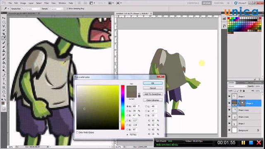Click the Quick Mask mode icon
The height and width of the screenshot is (149, 265).
click(x=4, y=109)
